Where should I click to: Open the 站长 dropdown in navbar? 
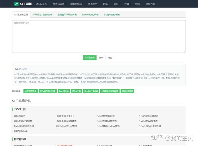pos(117,4)
